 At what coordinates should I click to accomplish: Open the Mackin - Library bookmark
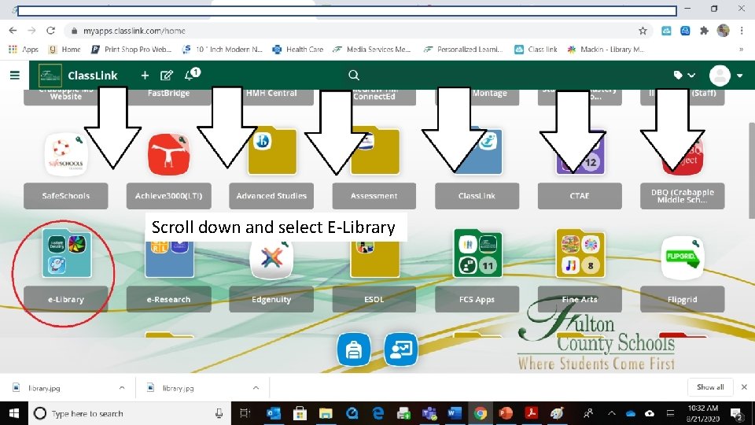pyautogui.click(x=606, y=49)
